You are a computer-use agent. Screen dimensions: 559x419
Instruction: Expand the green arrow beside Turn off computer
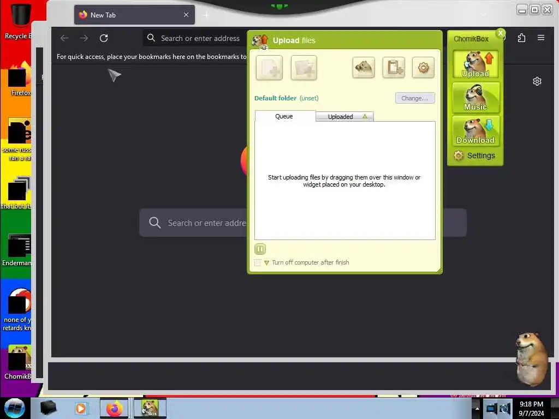click(266, 263)
